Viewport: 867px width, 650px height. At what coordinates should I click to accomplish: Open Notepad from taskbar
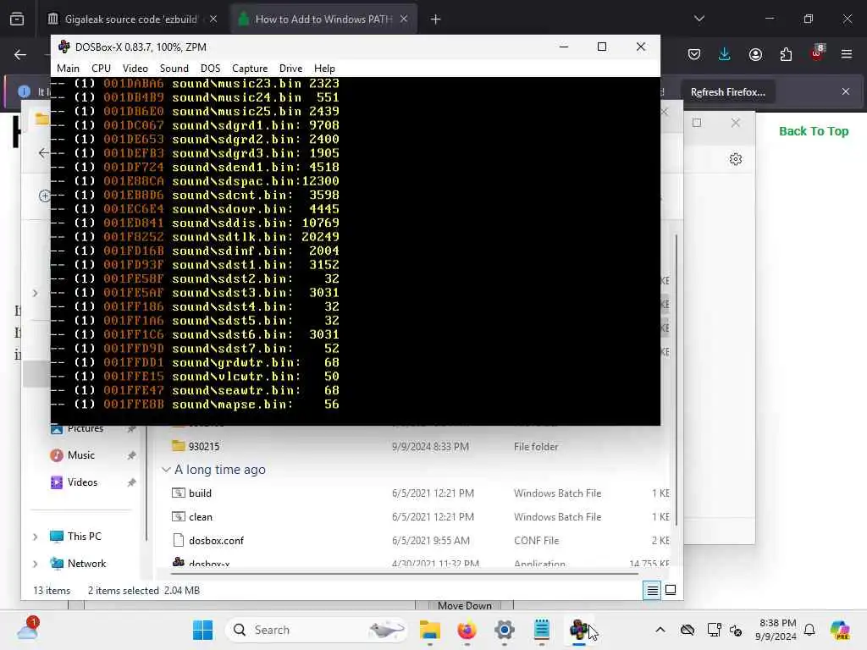[541, 630]
